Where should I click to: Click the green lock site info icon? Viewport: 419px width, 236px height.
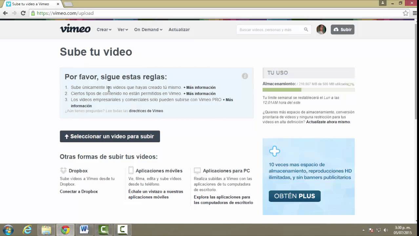[33, 13]
